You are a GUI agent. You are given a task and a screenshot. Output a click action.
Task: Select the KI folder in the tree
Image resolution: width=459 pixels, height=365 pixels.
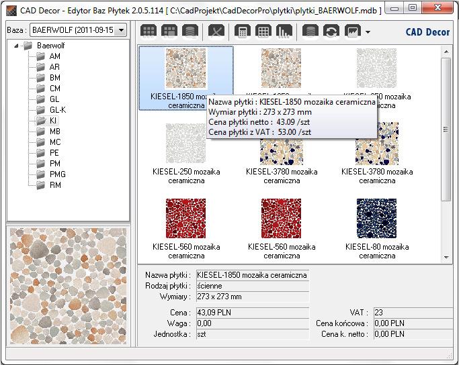(53, 120)
